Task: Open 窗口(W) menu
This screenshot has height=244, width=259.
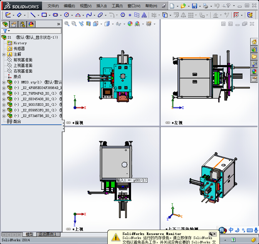Action: (x=134, y=6)
